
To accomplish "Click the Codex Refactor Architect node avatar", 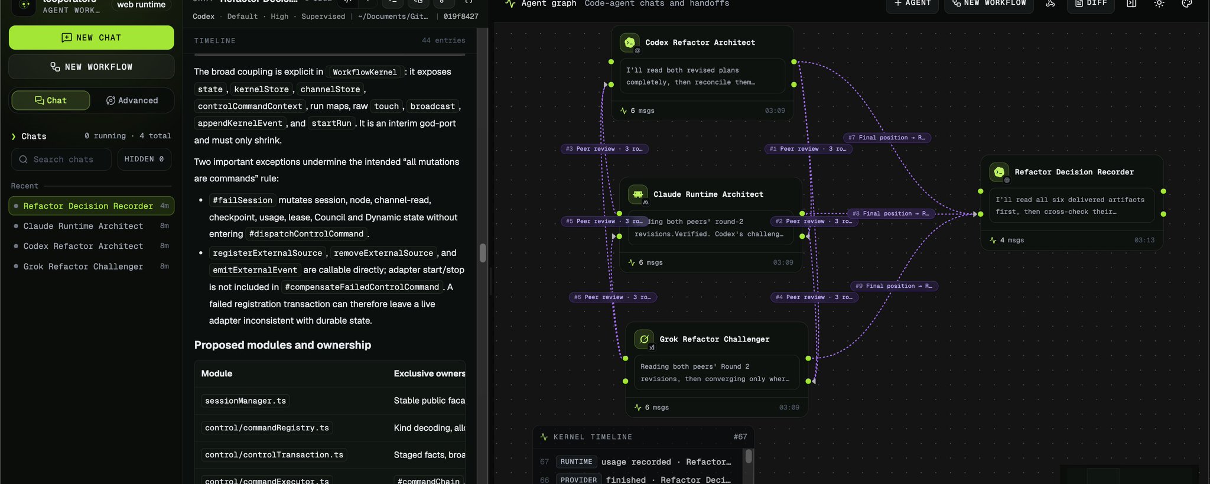I will [x=629, y=43].
